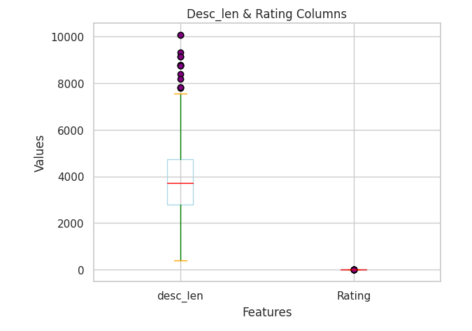The image size is (472, 331).
Task: Click the green upper whisker line of desc_len
Action: tap(180, 126)
